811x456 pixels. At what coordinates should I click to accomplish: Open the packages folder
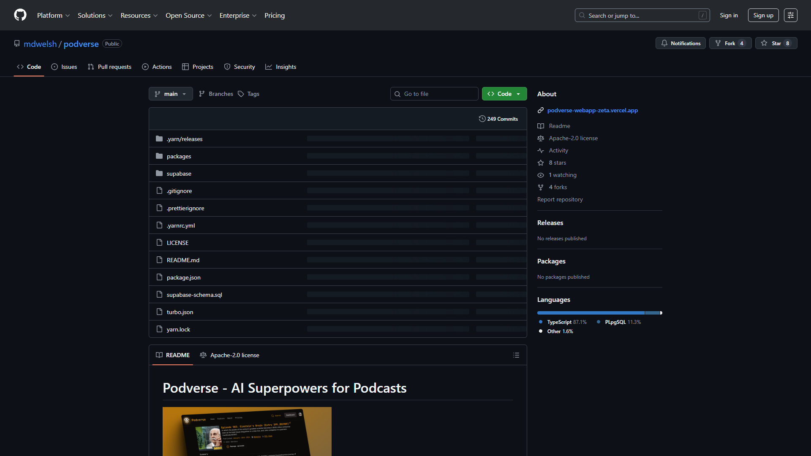[x=179, y=156]
